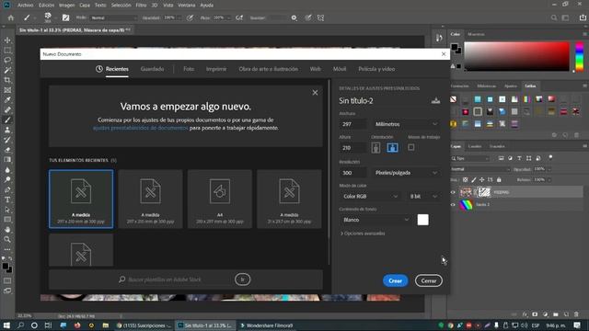The width and height of the screenshot is (589, 331).
Task: Select the Move tool
Action: tap(7, 40)
